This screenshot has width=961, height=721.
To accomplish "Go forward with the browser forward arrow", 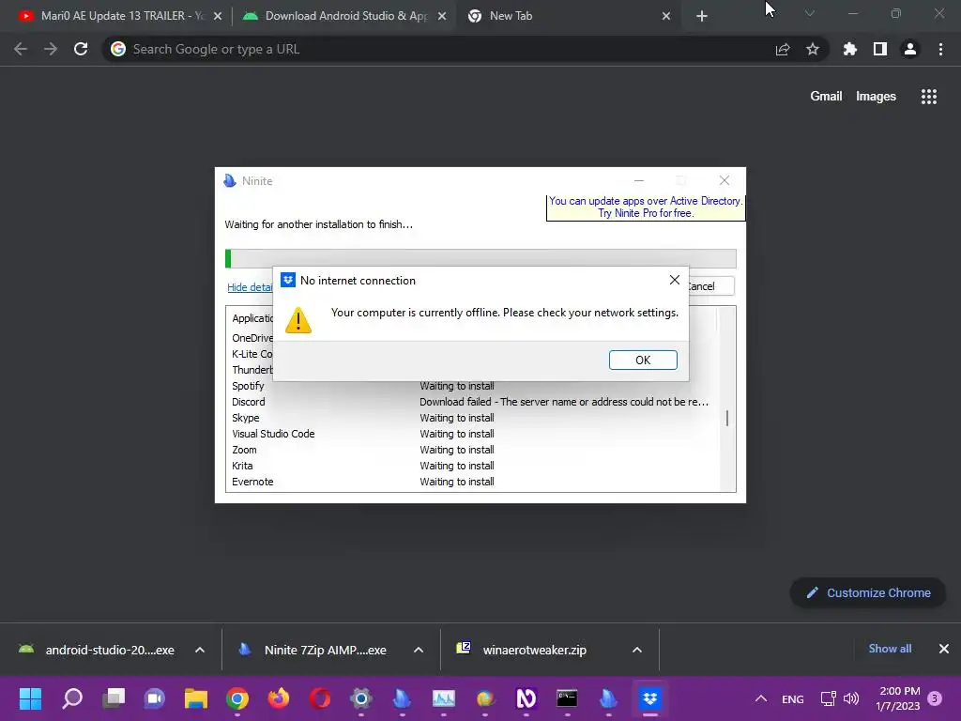I will [51, 49].
